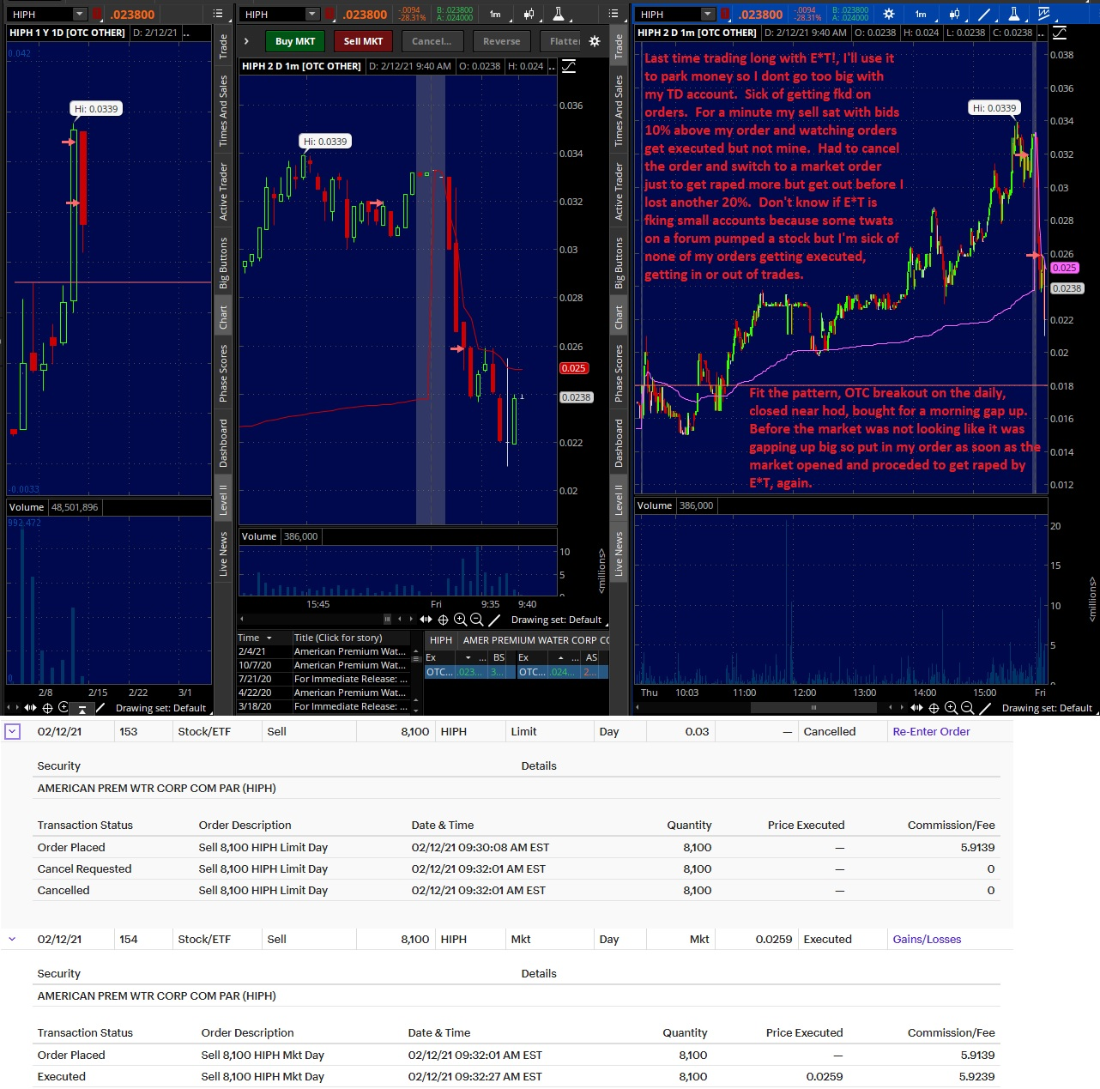Screen dimensions: 1100x1089
Task: Open chart style candlestick icon in middle panel
Action: click(529, 14)
